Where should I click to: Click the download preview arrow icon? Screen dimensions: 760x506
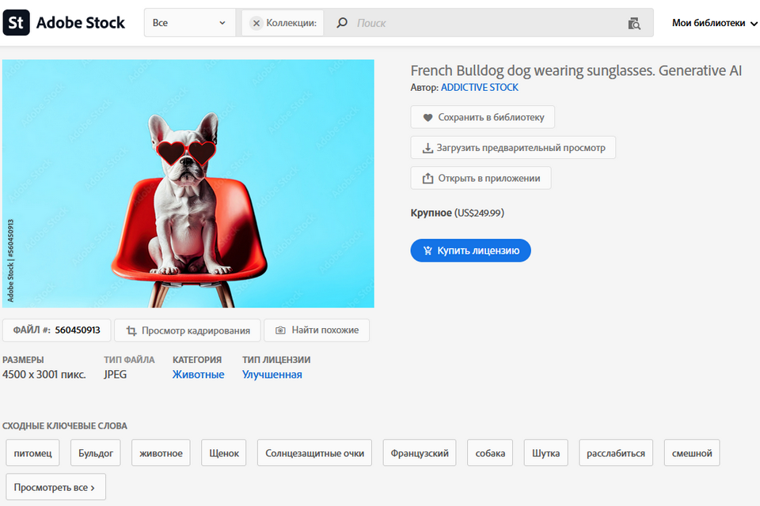(427, 148)
